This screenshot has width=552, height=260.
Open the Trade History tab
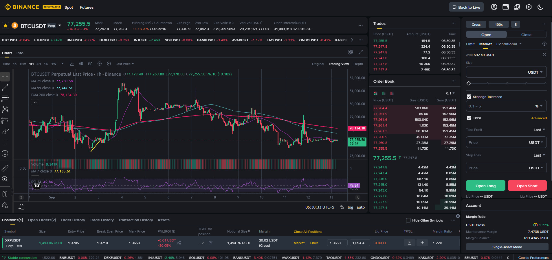click(102, 220)
